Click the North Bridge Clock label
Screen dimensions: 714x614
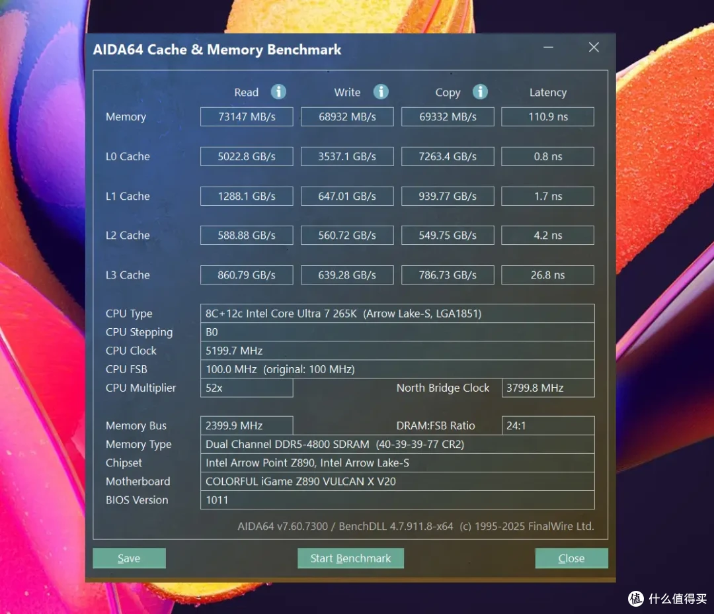coord(443,388)
